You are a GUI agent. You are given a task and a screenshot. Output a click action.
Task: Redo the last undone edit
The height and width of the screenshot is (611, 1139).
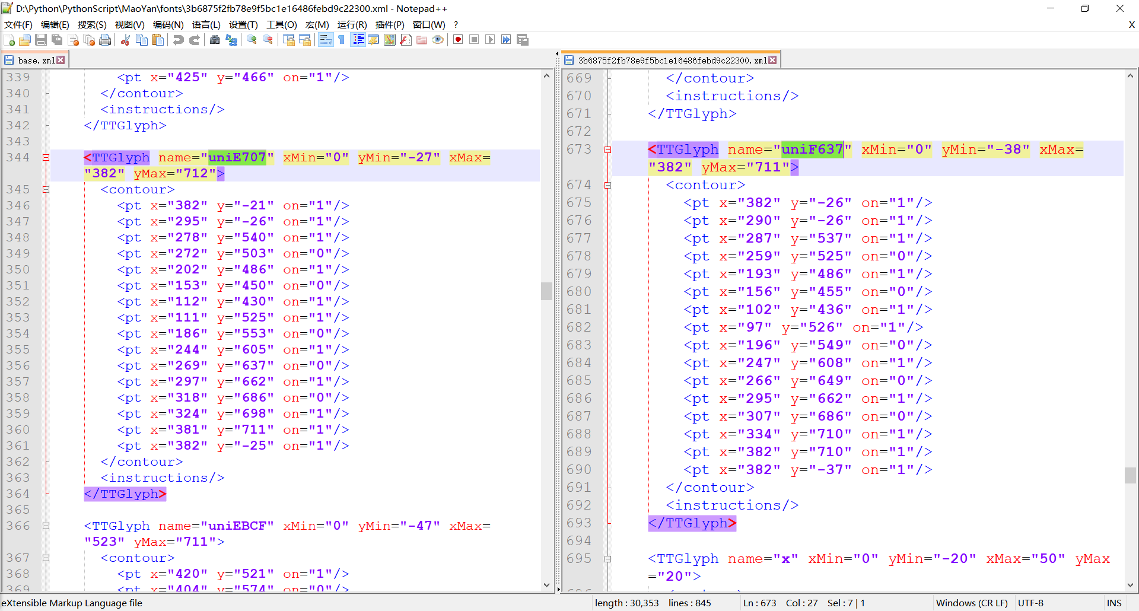click(194, 40)
